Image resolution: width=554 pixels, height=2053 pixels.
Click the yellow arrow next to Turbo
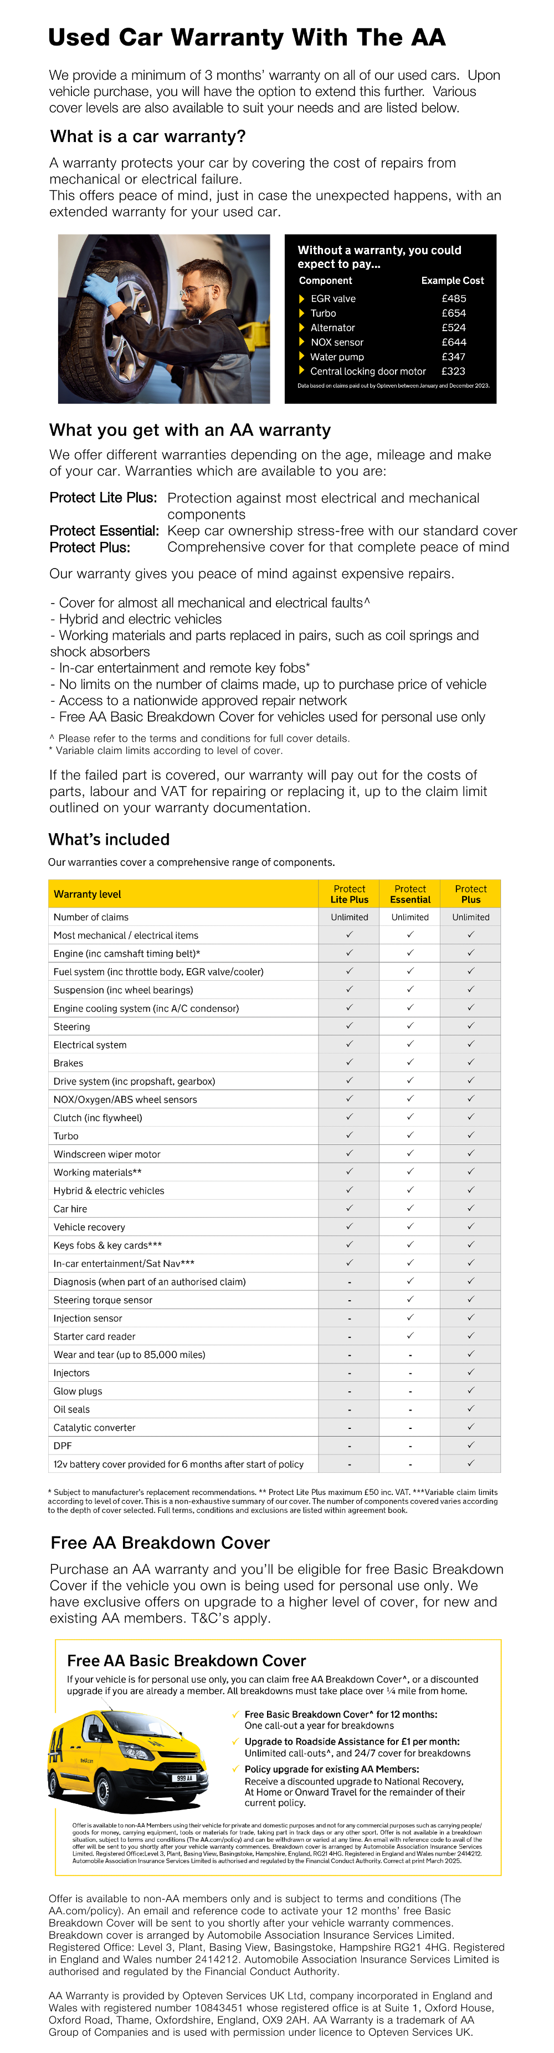302,313
